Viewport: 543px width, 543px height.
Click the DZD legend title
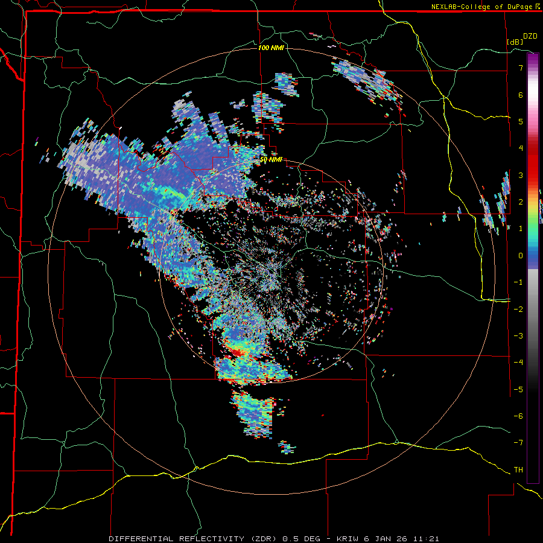pyautogui.click(x=530, y=36)
